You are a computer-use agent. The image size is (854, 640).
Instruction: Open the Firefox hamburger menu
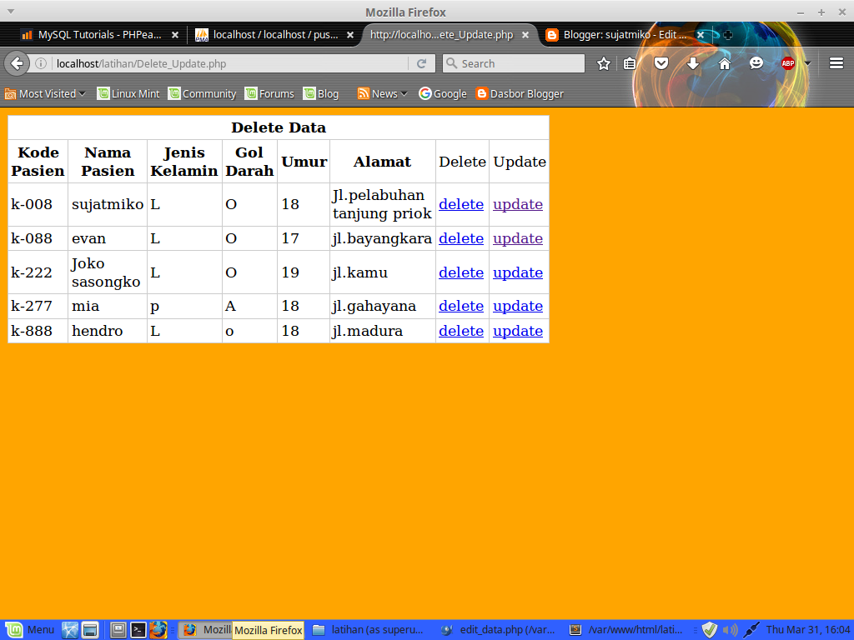coord(835,63)
